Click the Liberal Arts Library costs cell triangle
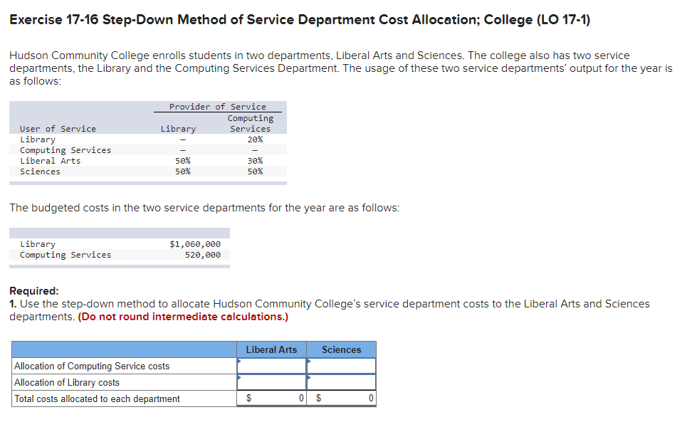This screenshot has width=692, height=422. [x=239, y=378]
